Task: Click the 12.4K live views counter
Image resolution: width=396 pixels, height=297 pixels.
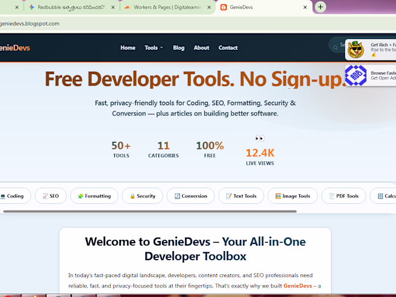Action: [260, 153]
